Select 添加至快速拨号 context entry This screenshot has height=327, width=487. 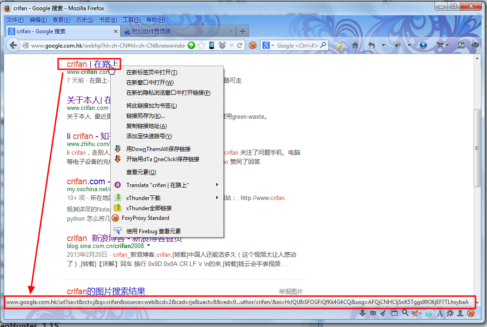(x=167, y=136)
